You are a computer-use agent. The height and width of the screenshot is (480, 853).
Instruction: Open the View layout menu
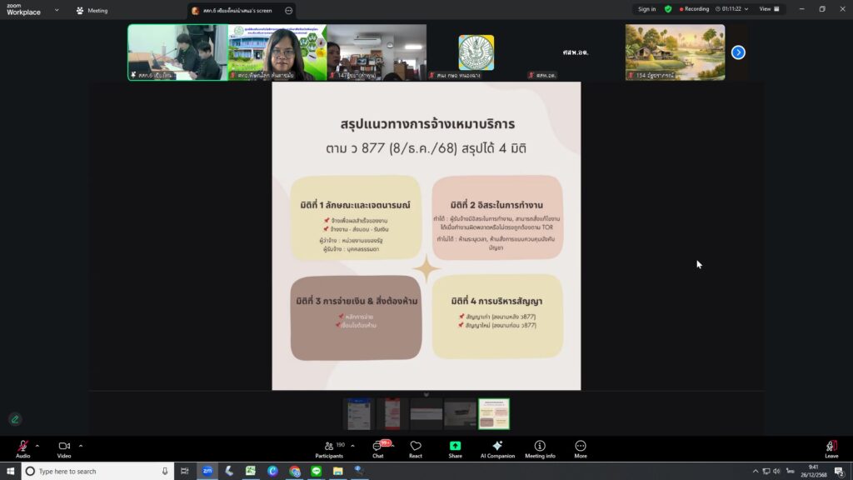(x=769, y=9)
